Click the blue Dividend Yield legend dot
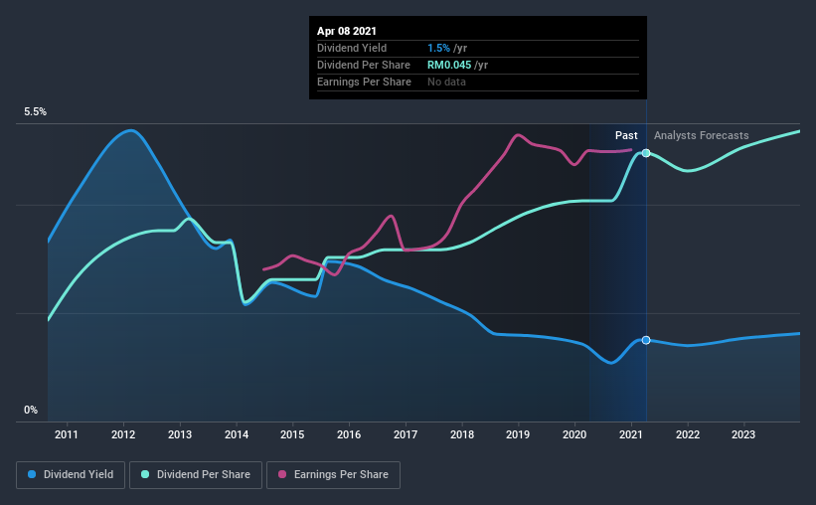Viewport: 816px width, 505px height. click(32, 474)
